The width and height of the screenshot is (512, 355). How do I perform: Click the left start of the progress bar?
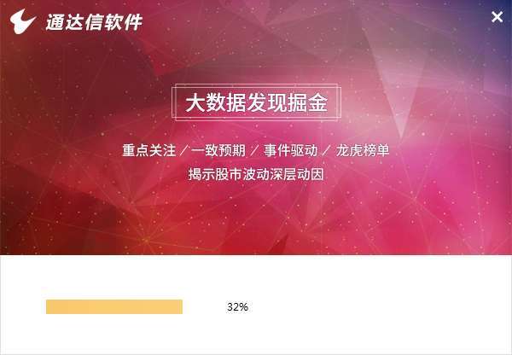[x=49, y=306]
